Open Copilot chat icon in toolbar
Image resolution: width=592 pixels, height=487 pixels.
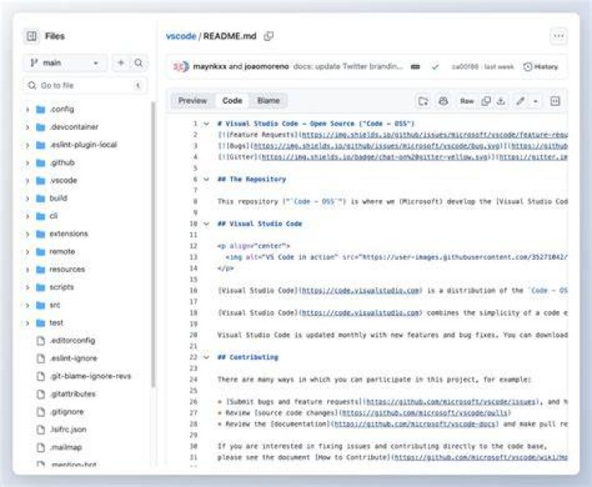coord(443,101)
